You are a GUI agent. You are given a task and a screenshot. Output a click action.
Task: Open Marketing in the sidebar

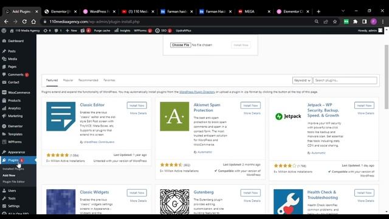[x=15, y=116]
